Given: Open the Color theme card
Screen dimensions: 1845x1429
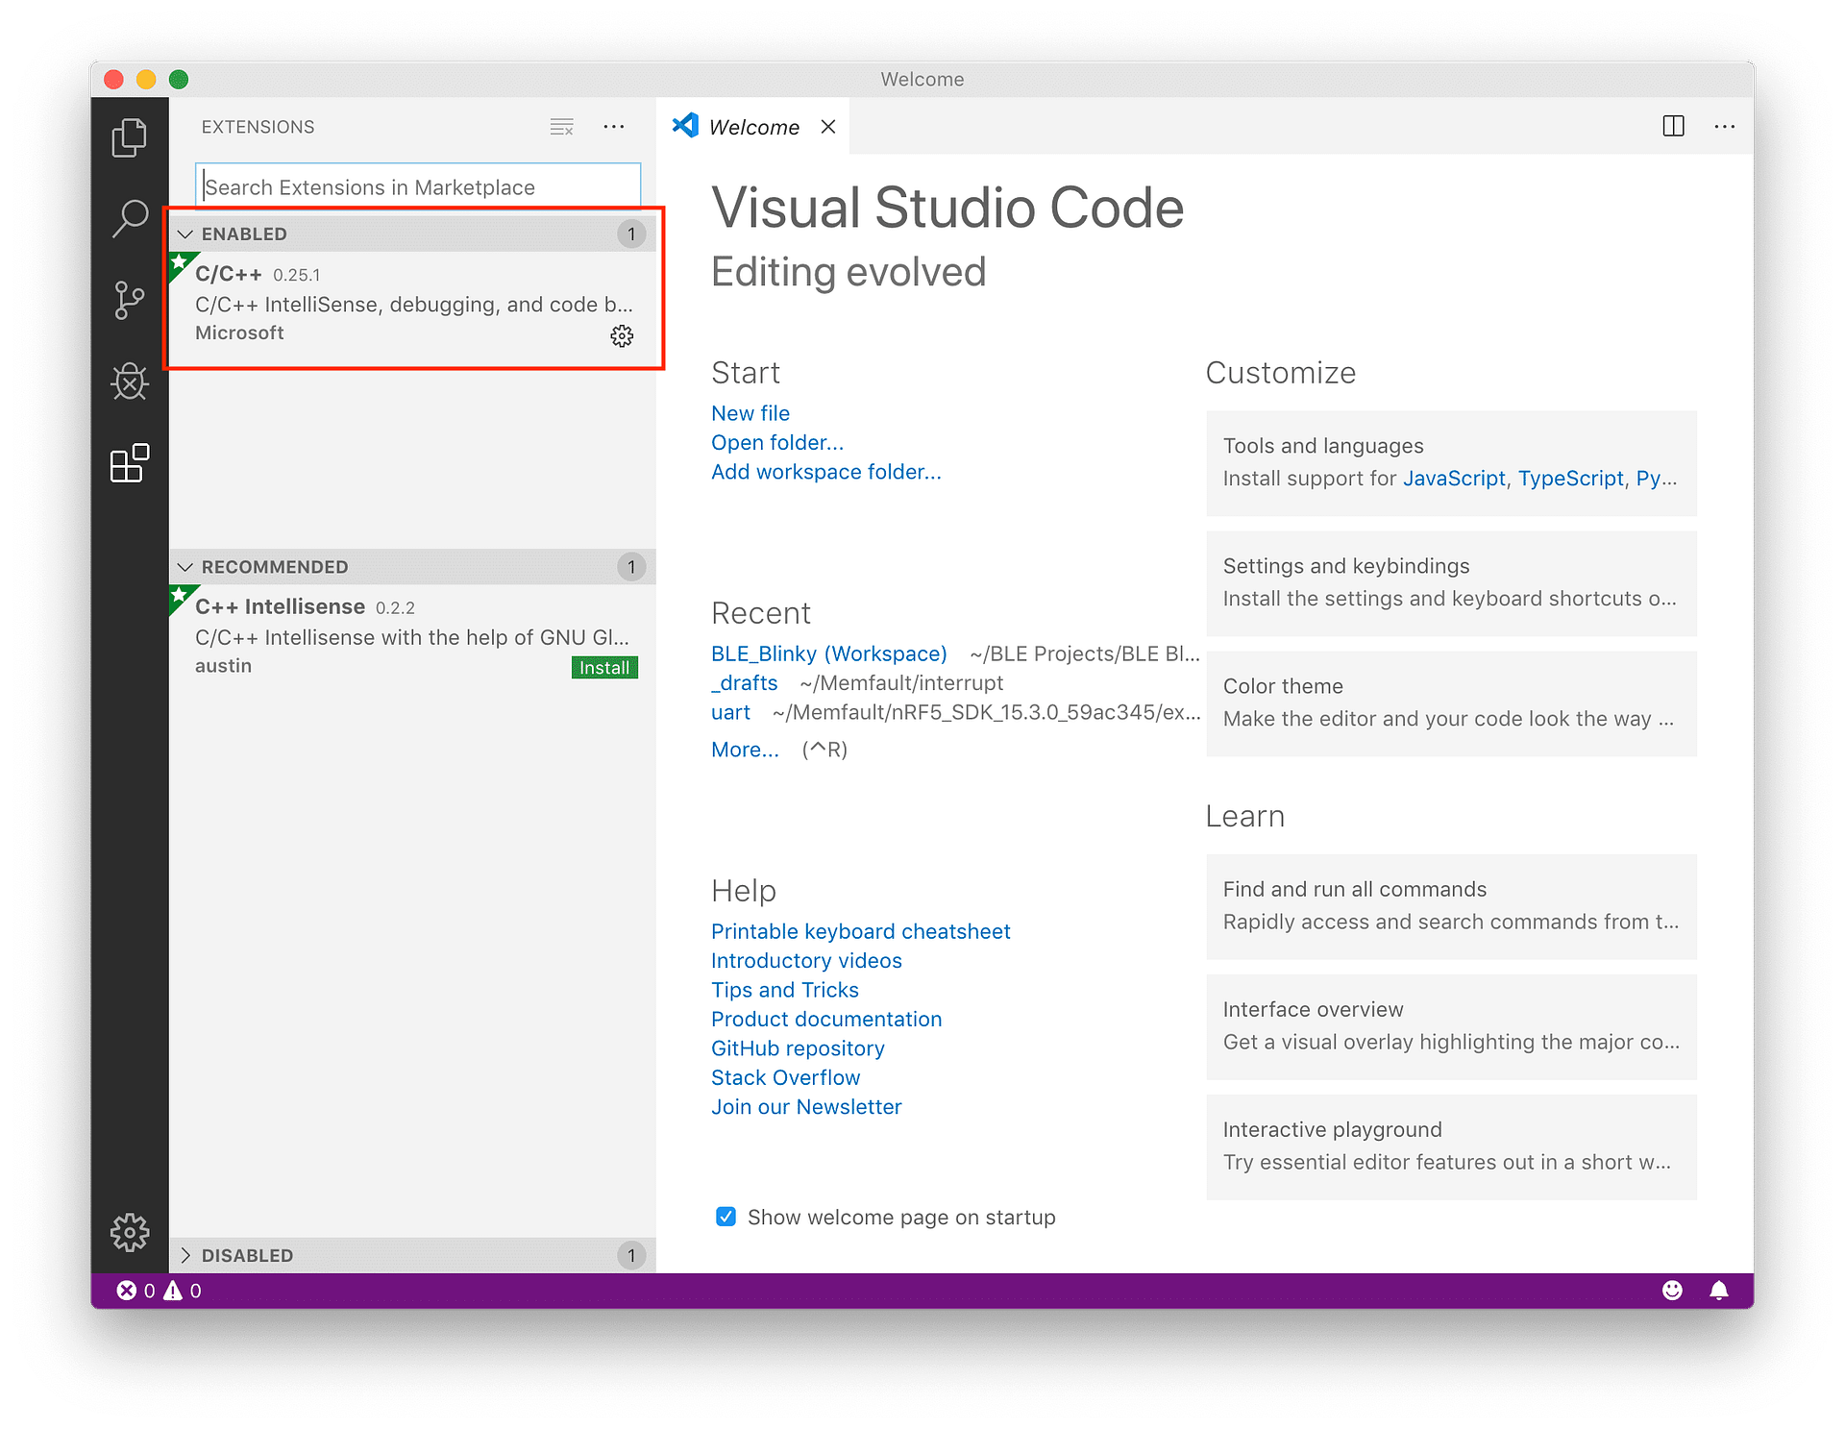Looking at the screenshot, I should coord(1451,703).
